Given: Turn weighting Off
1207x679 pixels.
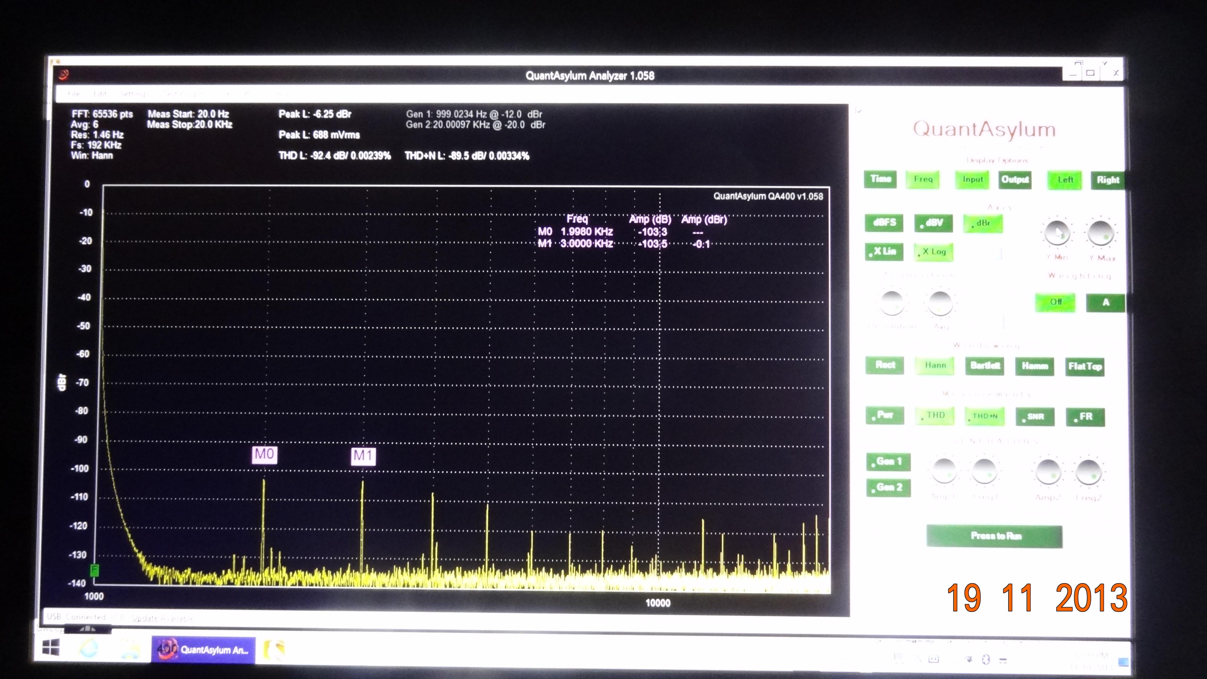Looking at the screenshot, I should click(1055, 302).
